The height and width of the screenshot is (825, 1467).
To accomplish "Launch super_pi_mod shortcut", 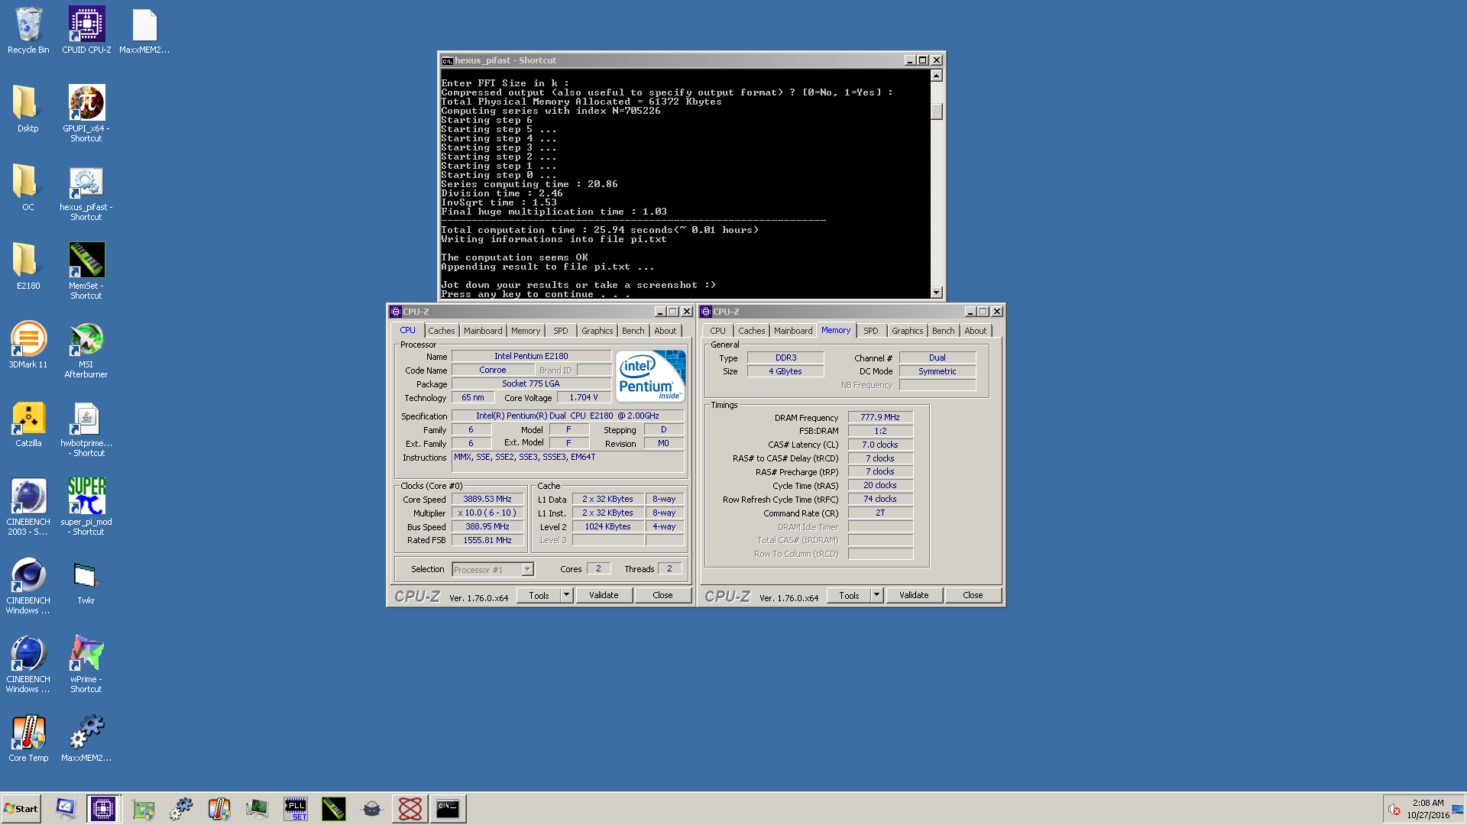I will (x=86, y=507).
